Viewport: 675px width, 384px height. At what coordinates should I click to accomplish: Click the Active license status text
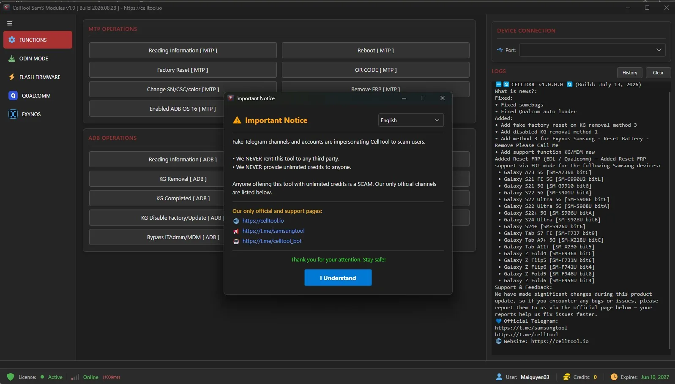pos(55,377)
